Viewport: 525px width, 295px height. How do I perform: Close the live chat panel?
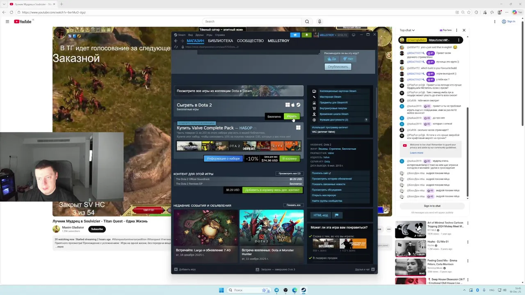pos(464,30)
